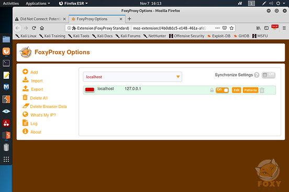Launch Terminal from the dock
Viewport: 289px width, 192px height.
[x=6, y=63]
